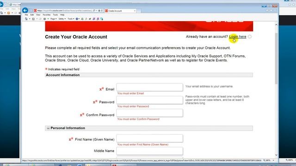Click the page scrollbar down arrow

coord(276,155)
